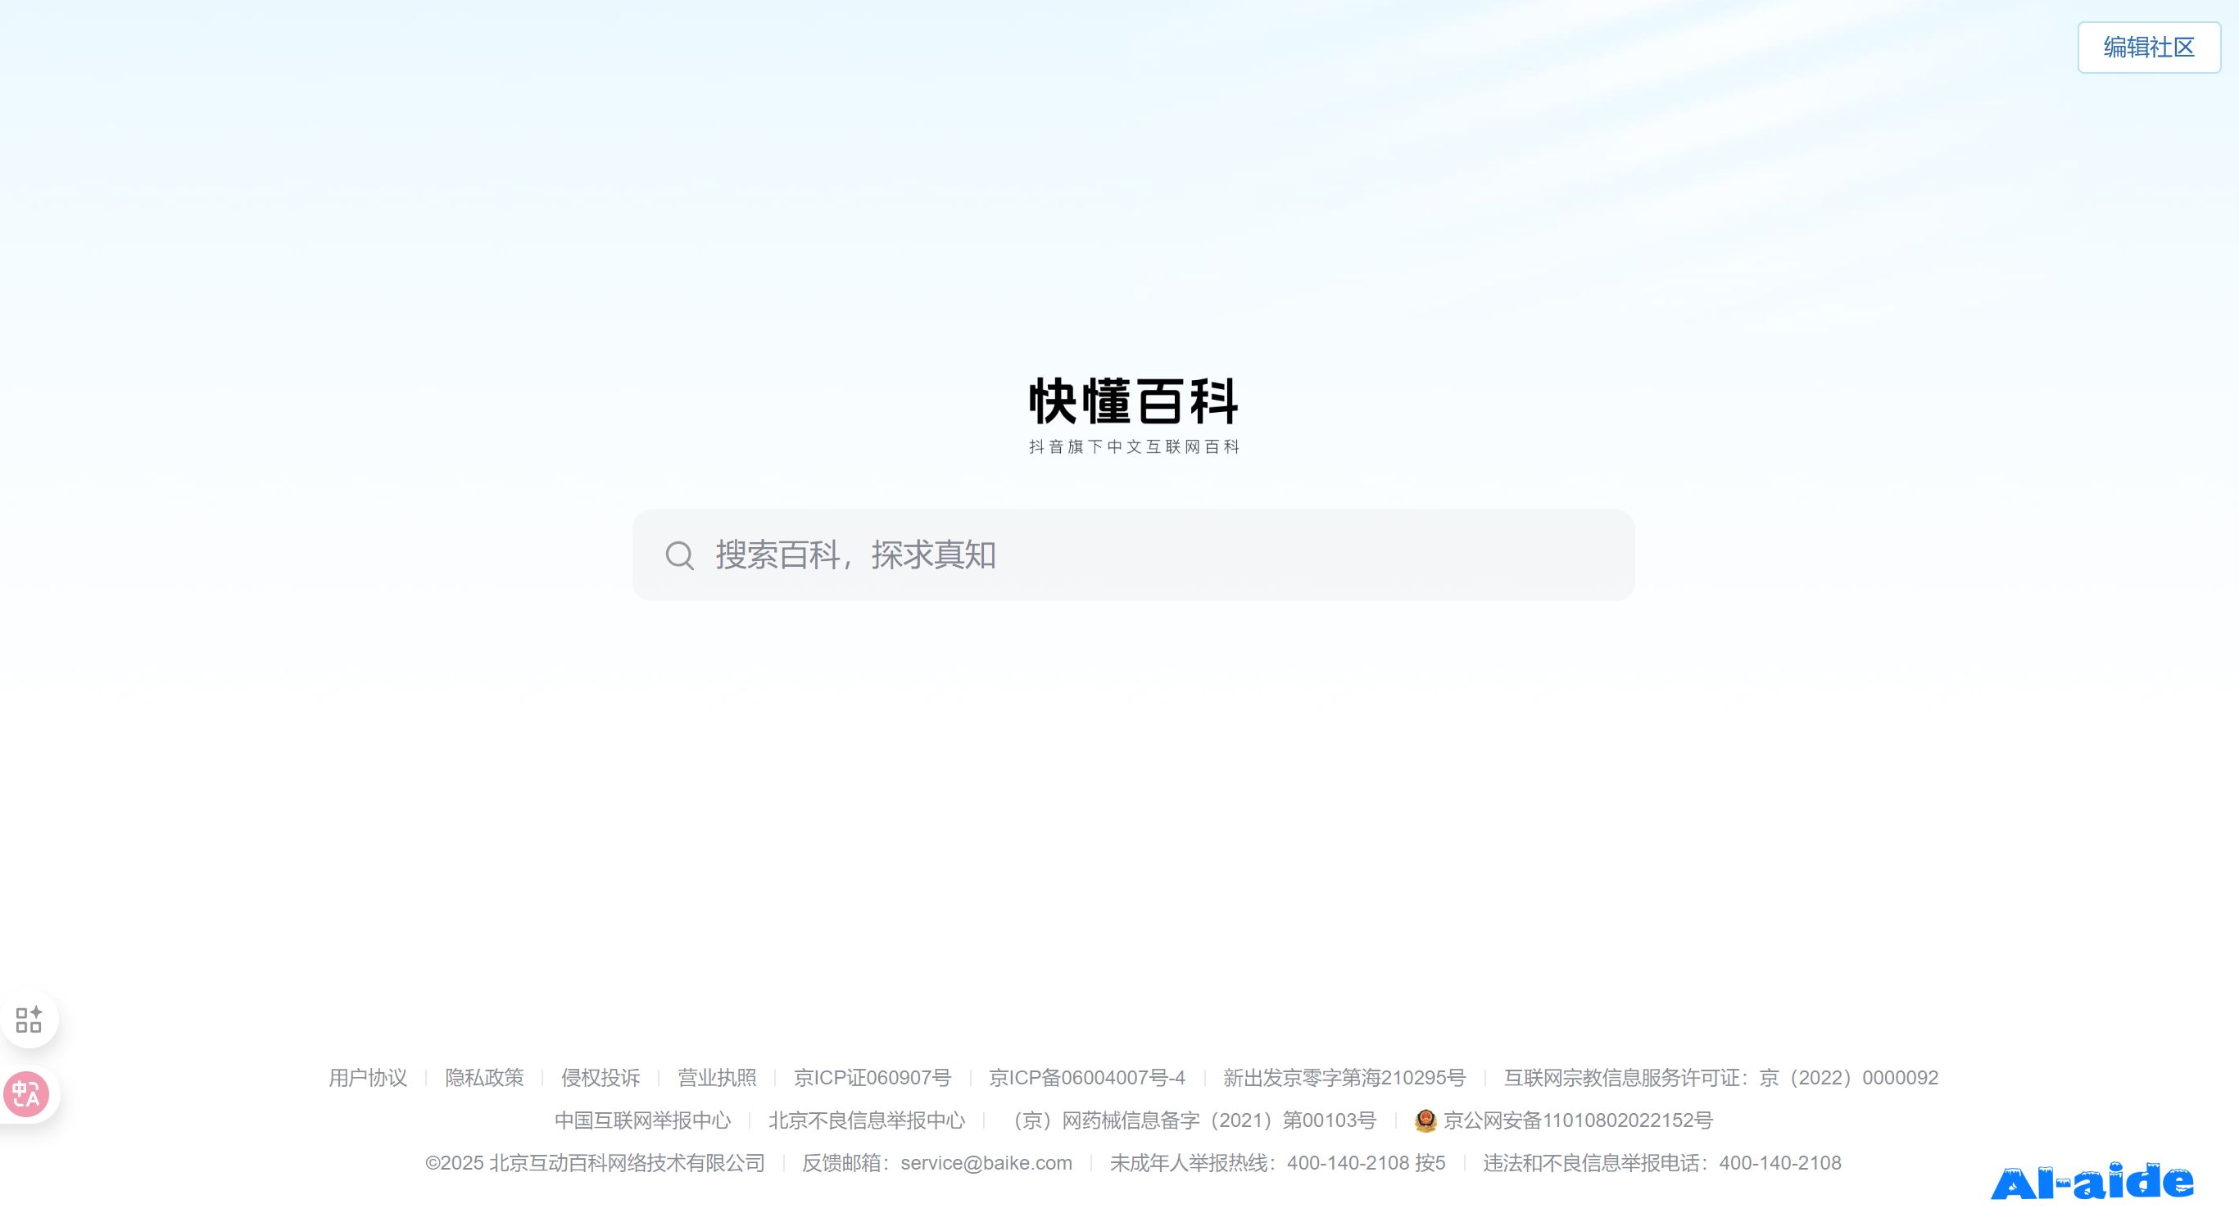Image resolution: width=2239 pixels, height=1213 pixels.
Task: Click the search box 搜索百科，探求真知
Action: pos(1133,555)
